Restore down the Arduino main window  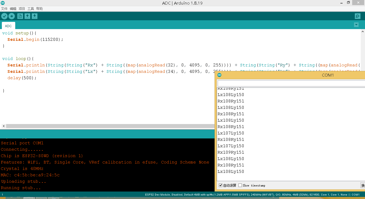[348, 3]
